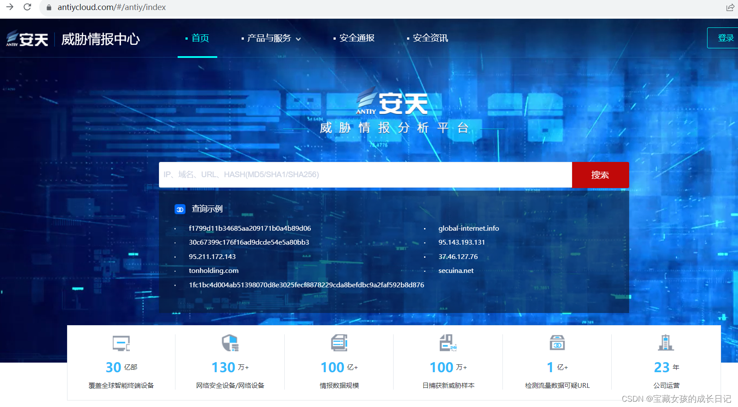This screenshot has height=407, width=738.
Task: Click the suspicious URL detection icon above 1 亿+
Action: [556, 343]
